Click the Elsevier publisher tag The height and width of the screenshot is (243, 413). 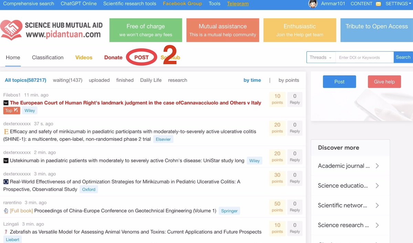pos(163,139)
